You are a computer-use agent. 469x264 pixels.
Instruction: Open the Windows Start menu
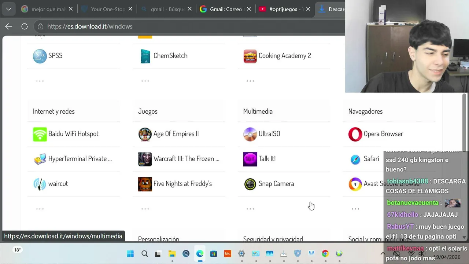tap(130, 254)
